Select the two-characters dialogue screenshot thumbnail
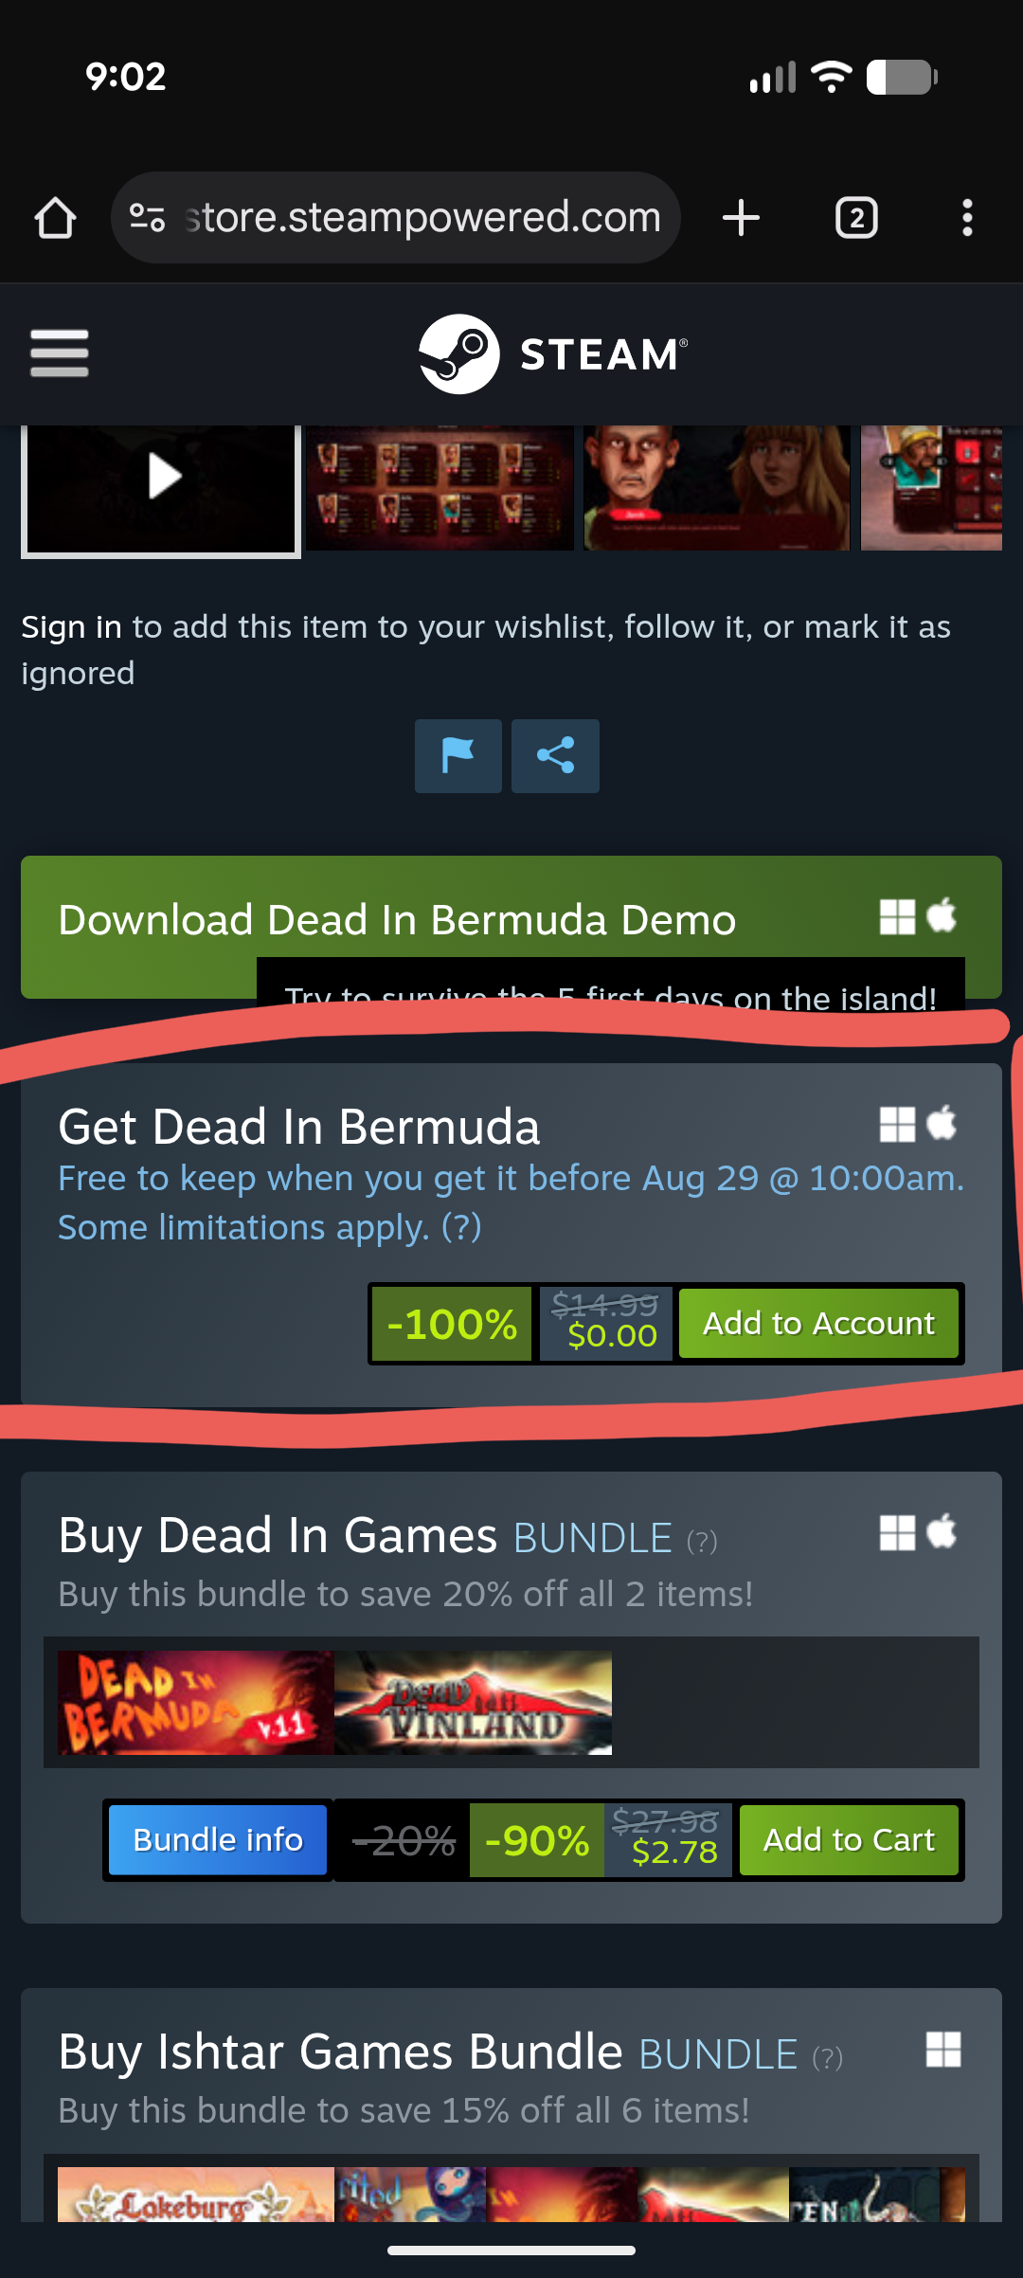The height and width of the screenshot is (2278, 1023). point(717,487)
